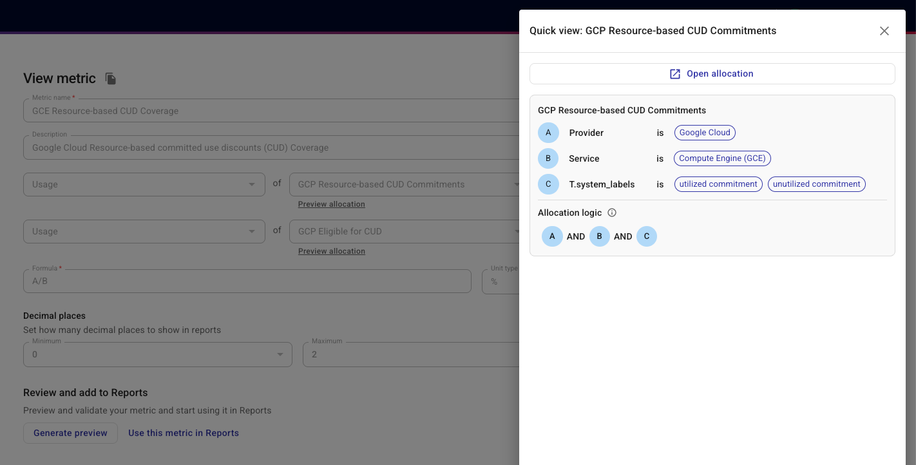
Task: Click the Decimal places heading
Action: pos(54,316)
